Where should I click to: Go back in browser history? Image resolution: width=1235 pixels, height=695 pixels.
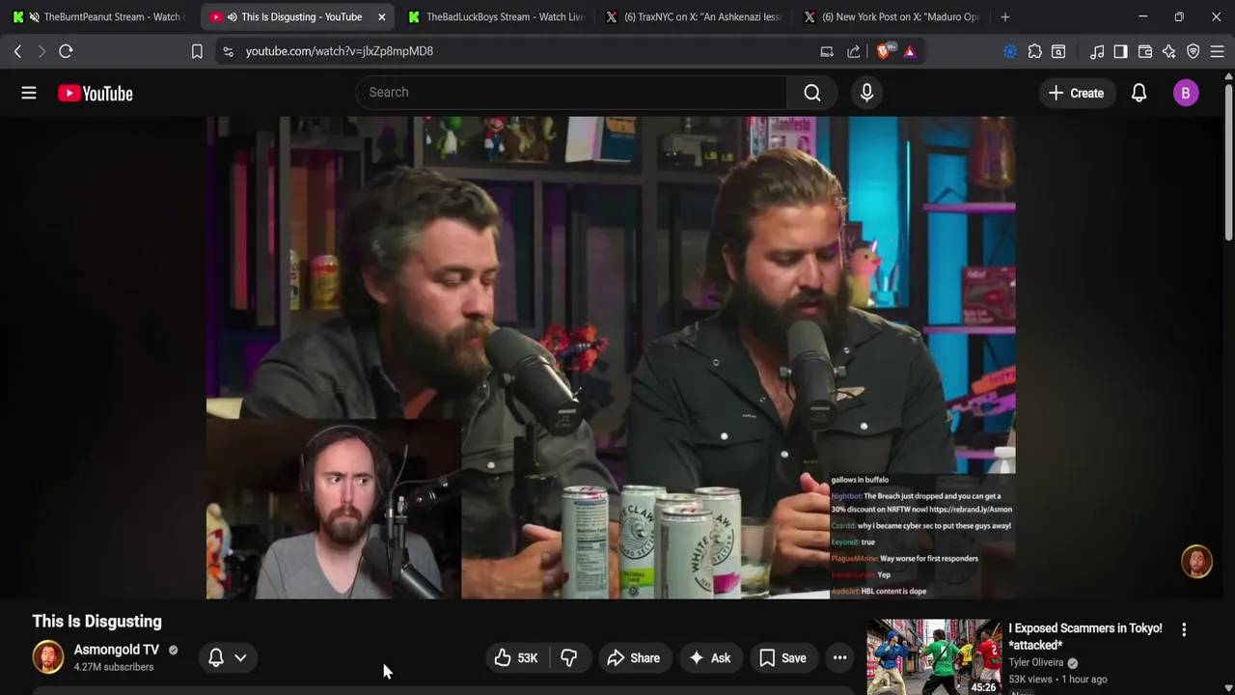coord(17,51)
